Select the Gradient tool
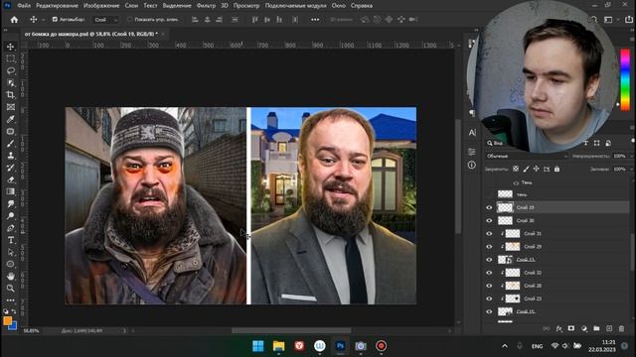The width and height of the screenshot is (636, 357). [x=11, y=191]
